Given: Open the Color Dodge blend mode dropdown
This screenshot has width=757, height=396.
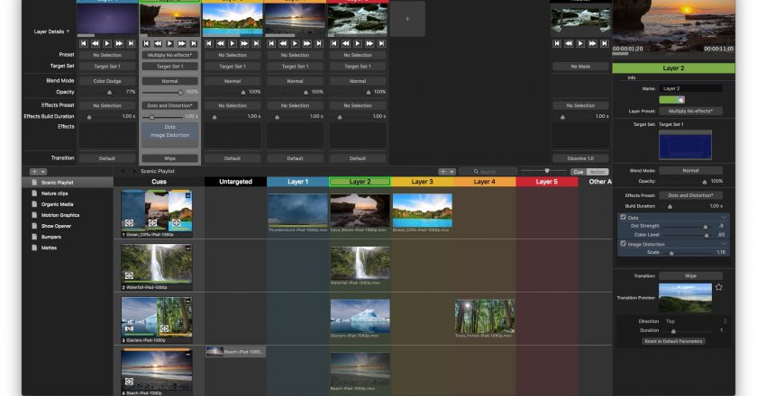Looking at the screenshot, I should coord(107,81).
